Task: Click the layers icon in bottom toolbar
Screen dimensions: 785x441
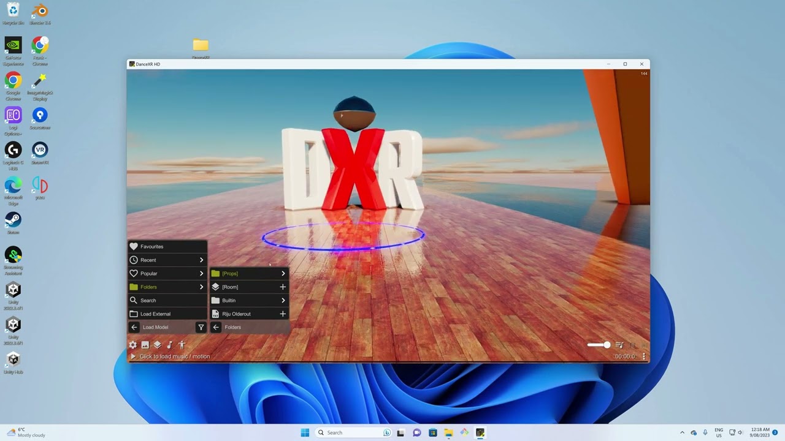Action: 157,345
